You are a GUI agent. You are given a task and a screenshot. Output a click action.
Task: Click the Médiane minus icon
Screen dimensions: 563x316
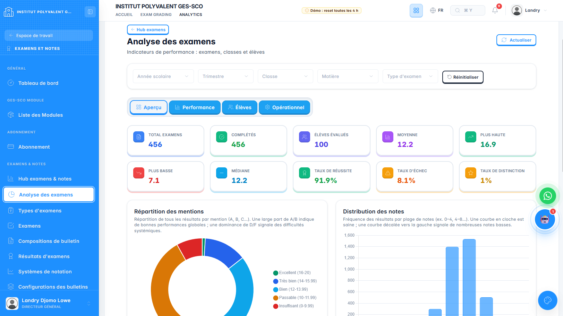click(x=222, y=173)
